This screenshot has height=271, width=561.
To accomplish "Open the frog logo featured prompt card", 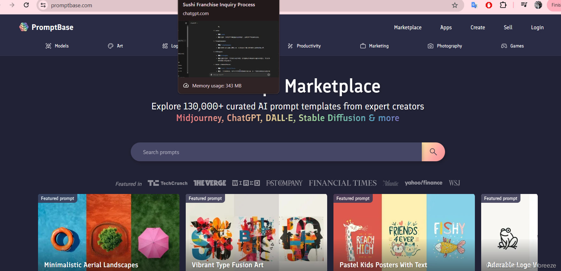I will (x=509, y=232).
